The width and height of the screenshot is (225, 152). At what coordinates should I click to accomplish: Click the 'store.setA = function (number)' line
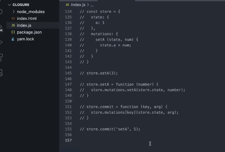point(119,84)
